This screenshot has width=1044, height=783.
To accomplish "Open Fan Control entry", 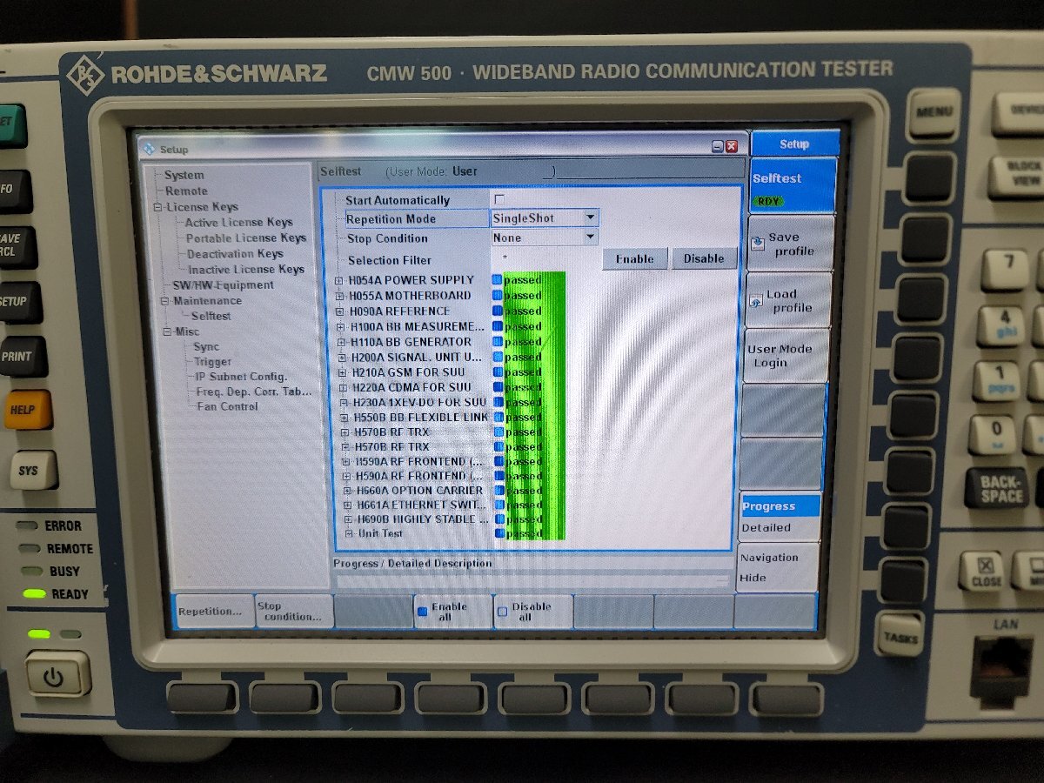I will 227,406.
